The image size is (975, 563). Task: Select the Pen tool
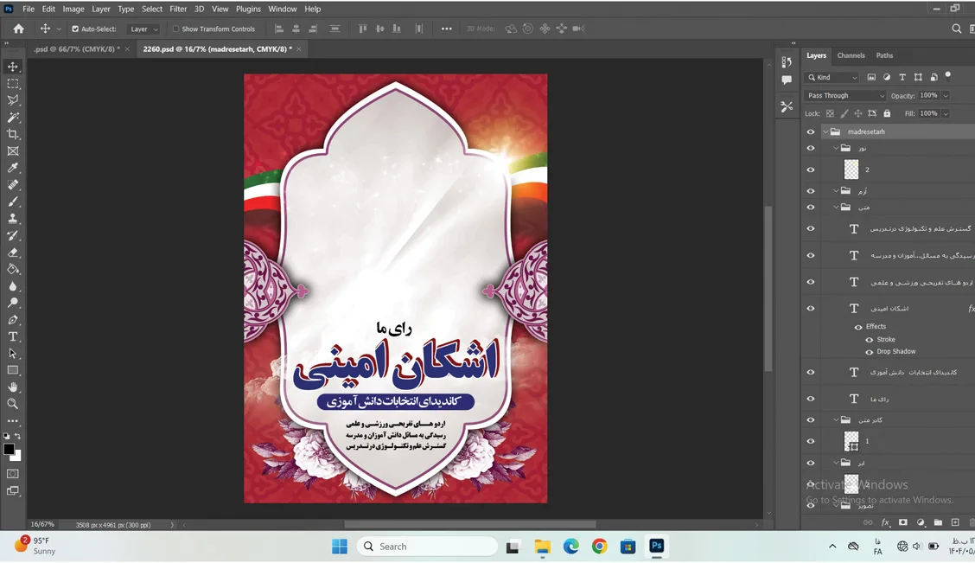click(x=12, y=320)
